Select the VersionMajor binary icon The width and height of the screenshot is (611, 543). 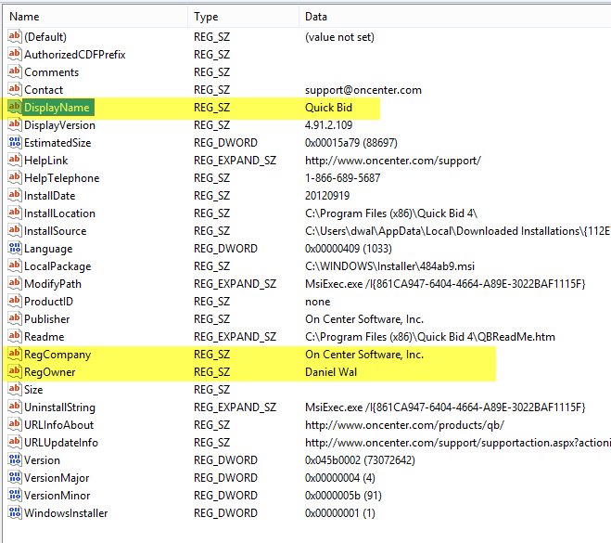click(x=15, y=477)
